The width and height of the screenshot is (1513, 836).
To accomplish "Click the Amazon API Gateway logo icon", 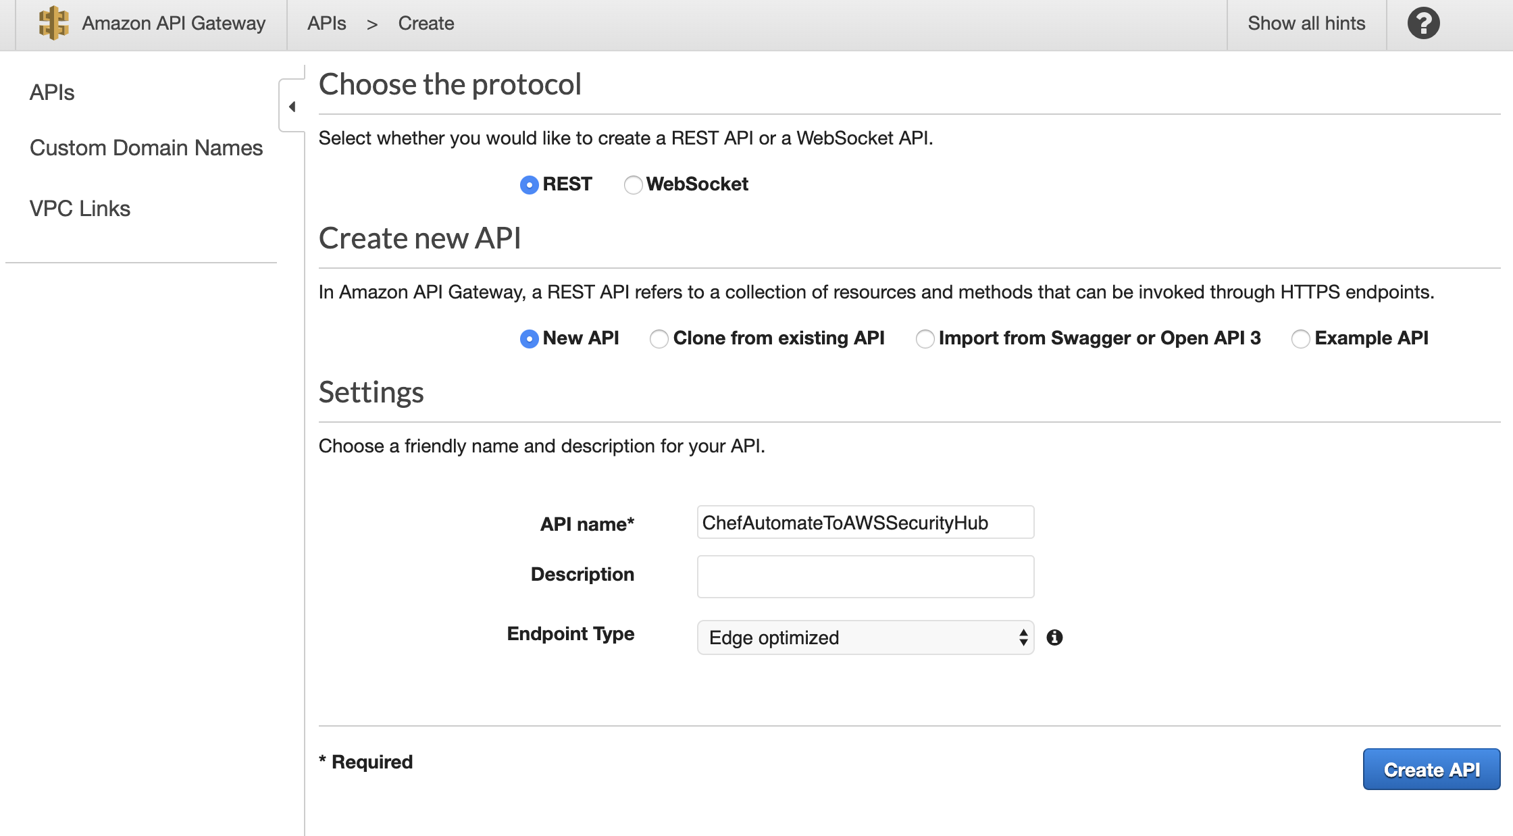I will tap(53, 23).
